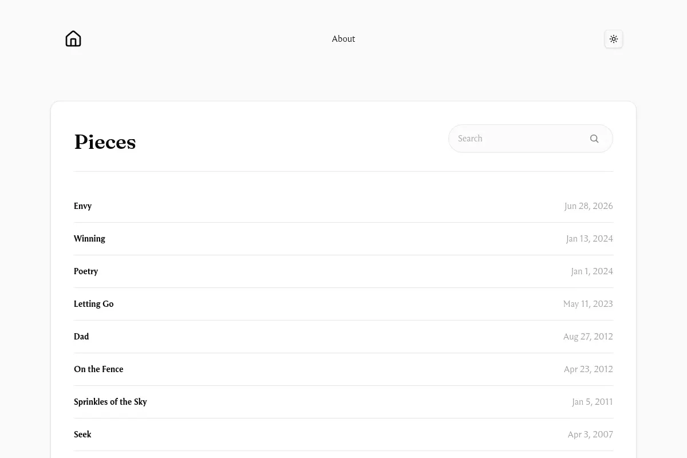Open the About page
The width and height of the screenshot is (687, 458).
pyautogui.click(x=343, y=39)
